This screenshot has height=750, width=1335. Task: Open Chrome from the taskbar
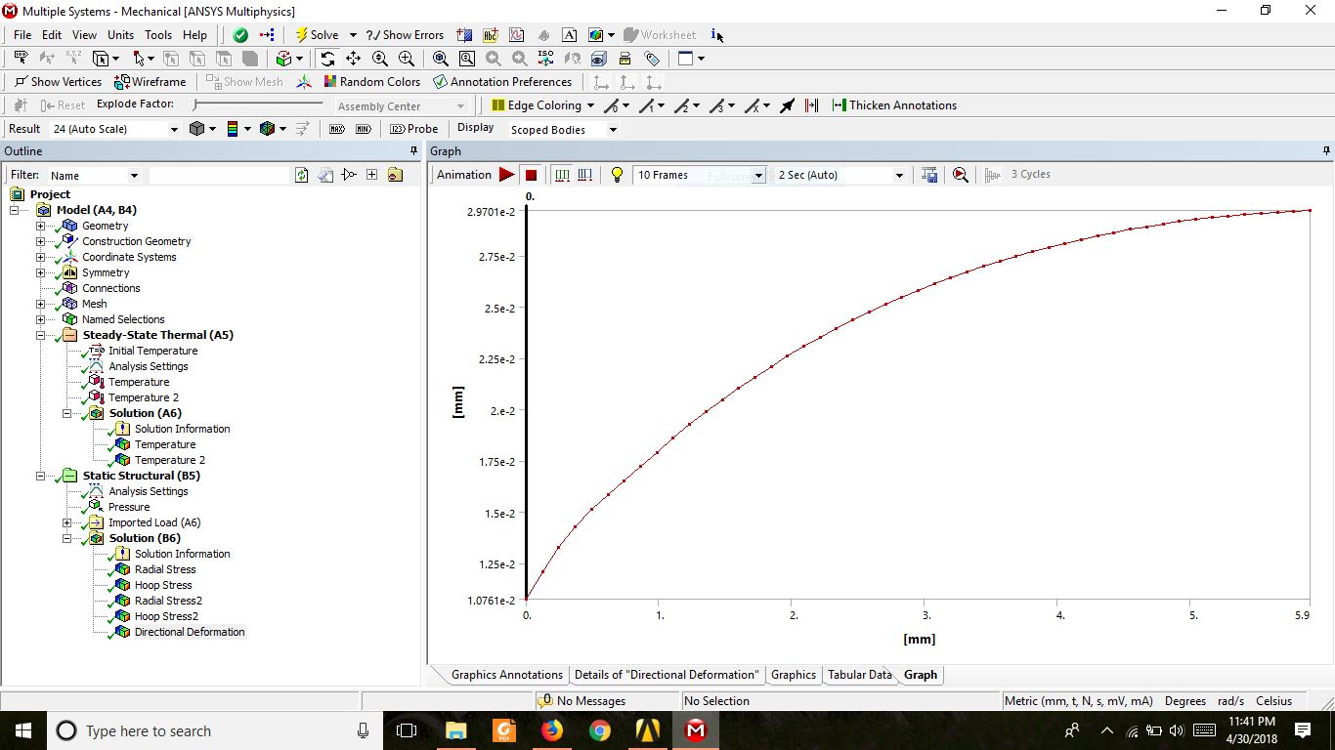click(600, 730)
